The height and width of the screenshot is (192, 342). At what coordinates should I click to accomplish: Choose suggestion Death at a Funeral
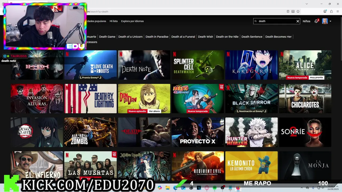point(183,37)
